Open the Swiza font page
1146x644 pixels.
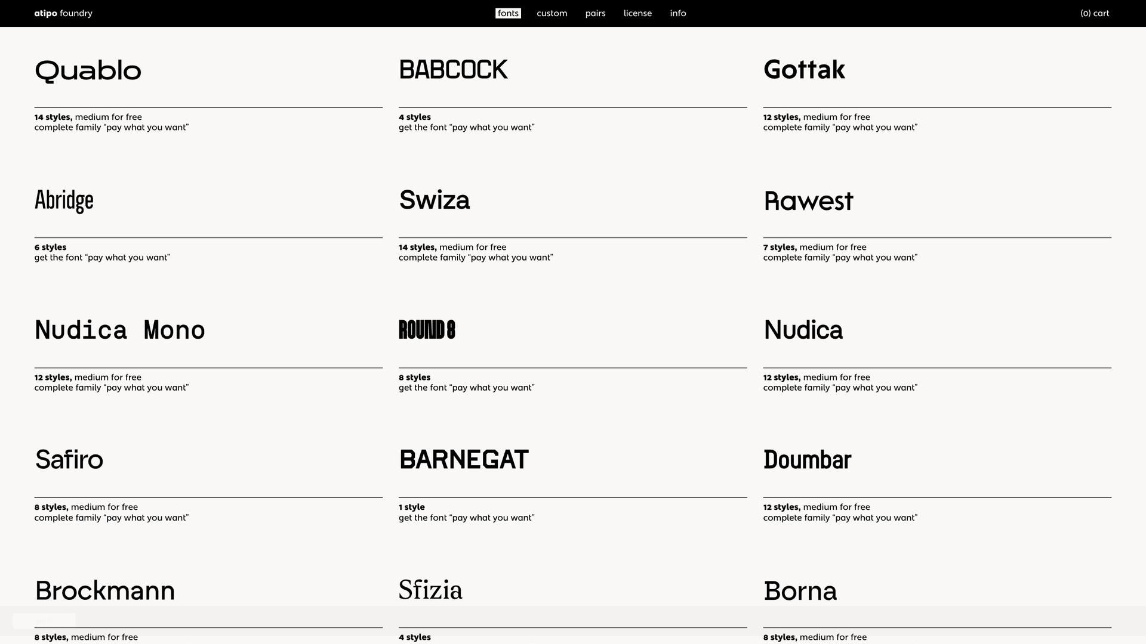(435, 200)
